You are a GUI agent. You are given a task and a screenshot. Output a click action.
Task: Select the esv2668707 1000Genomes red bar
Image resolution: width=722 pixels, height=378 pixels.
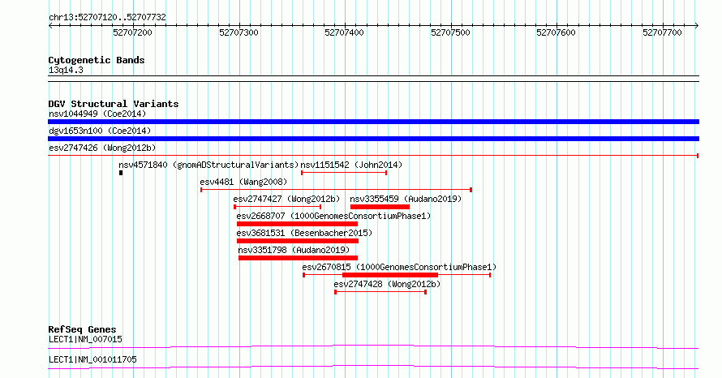point(297,224)
